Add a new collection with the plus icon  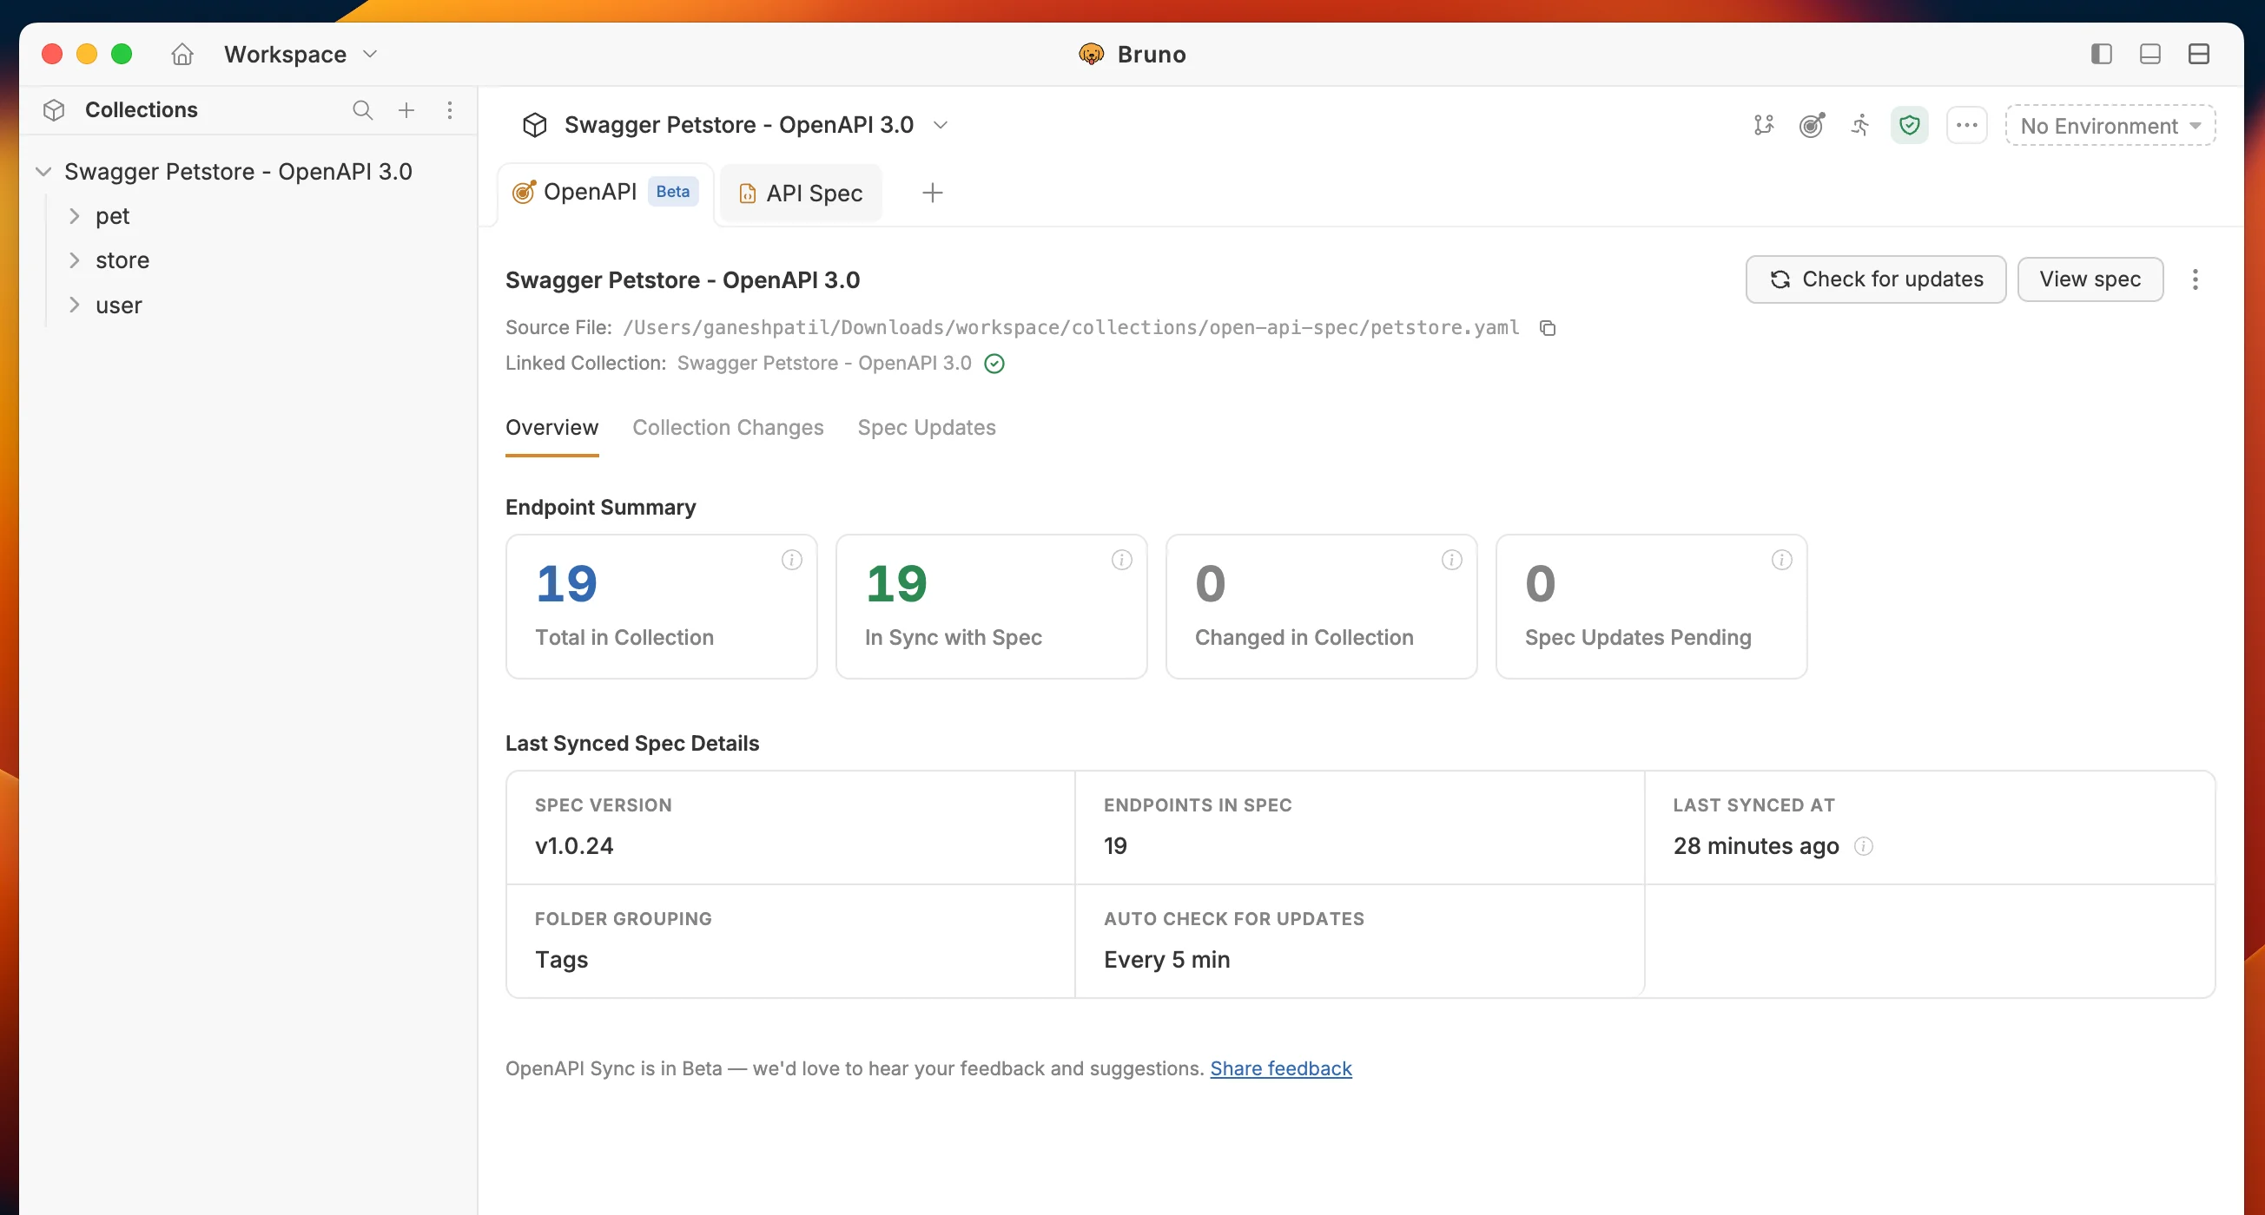click(x=406, y=110)
